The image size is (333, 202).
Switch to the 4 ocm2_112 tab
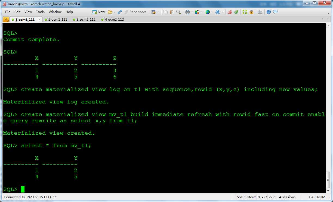tap(112, 20)
